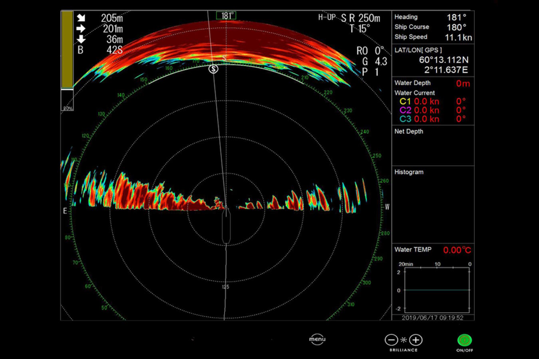Click the bearing 42S value
539x359 pixels.
[x=115, y=50]
